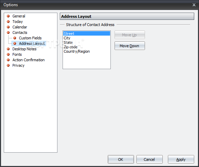Click the red bullet icon beside Custom Fields

click(15, 38)
